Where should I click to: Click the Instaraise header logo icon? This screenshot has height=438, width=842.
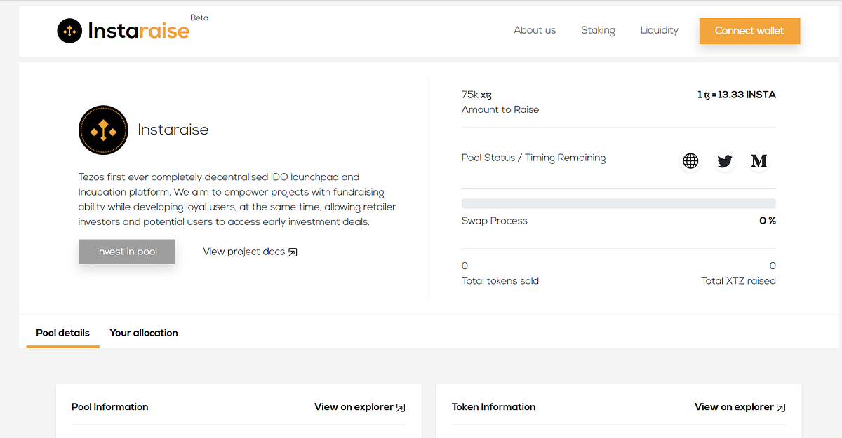click(x=69, y=31)
